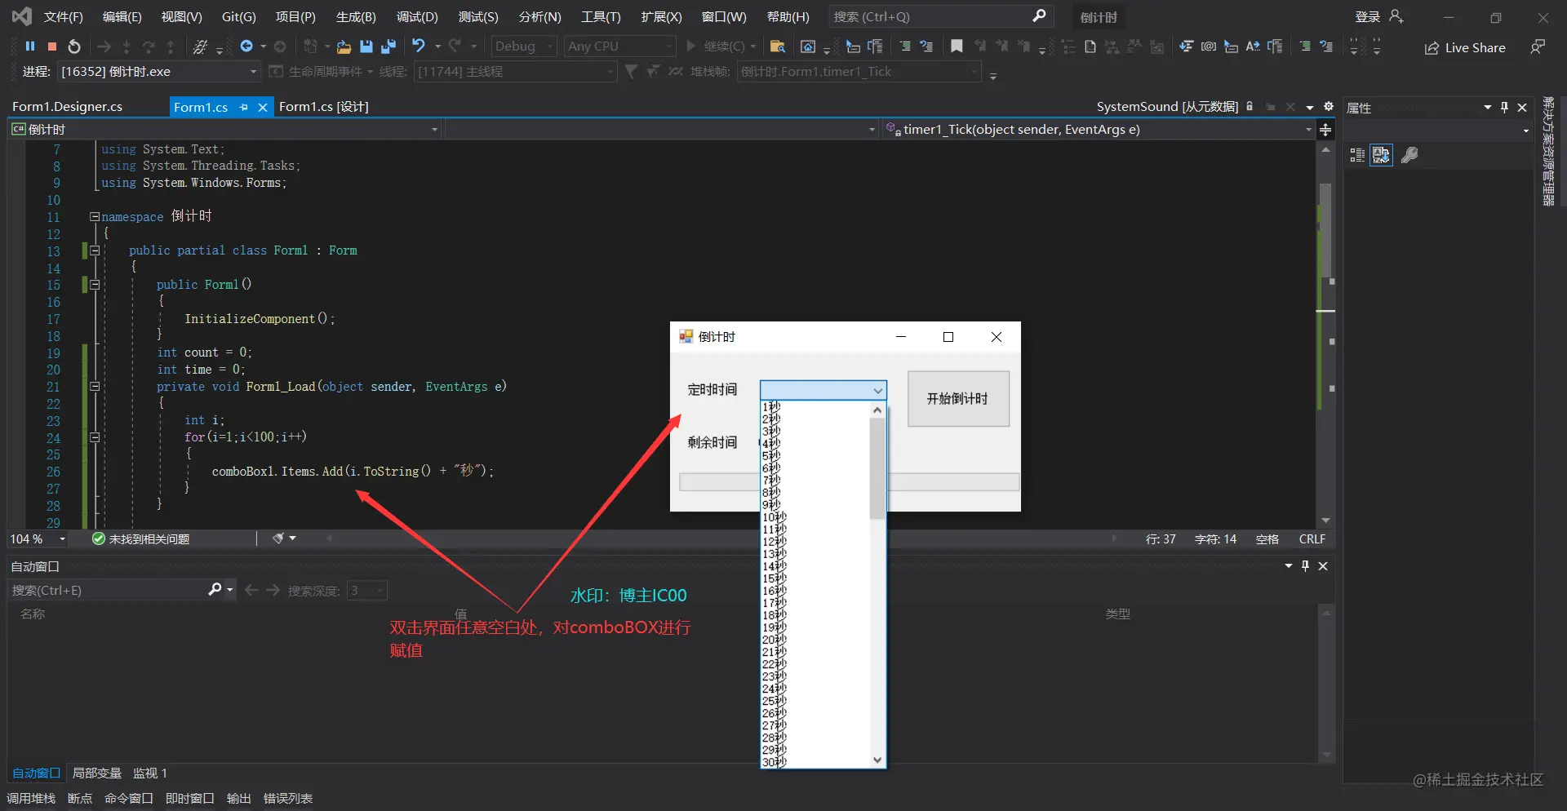Collapse the Form1_Load method block
This screenshot has height=811, width=1567.
pyautogui.click(x=95, y=387)
